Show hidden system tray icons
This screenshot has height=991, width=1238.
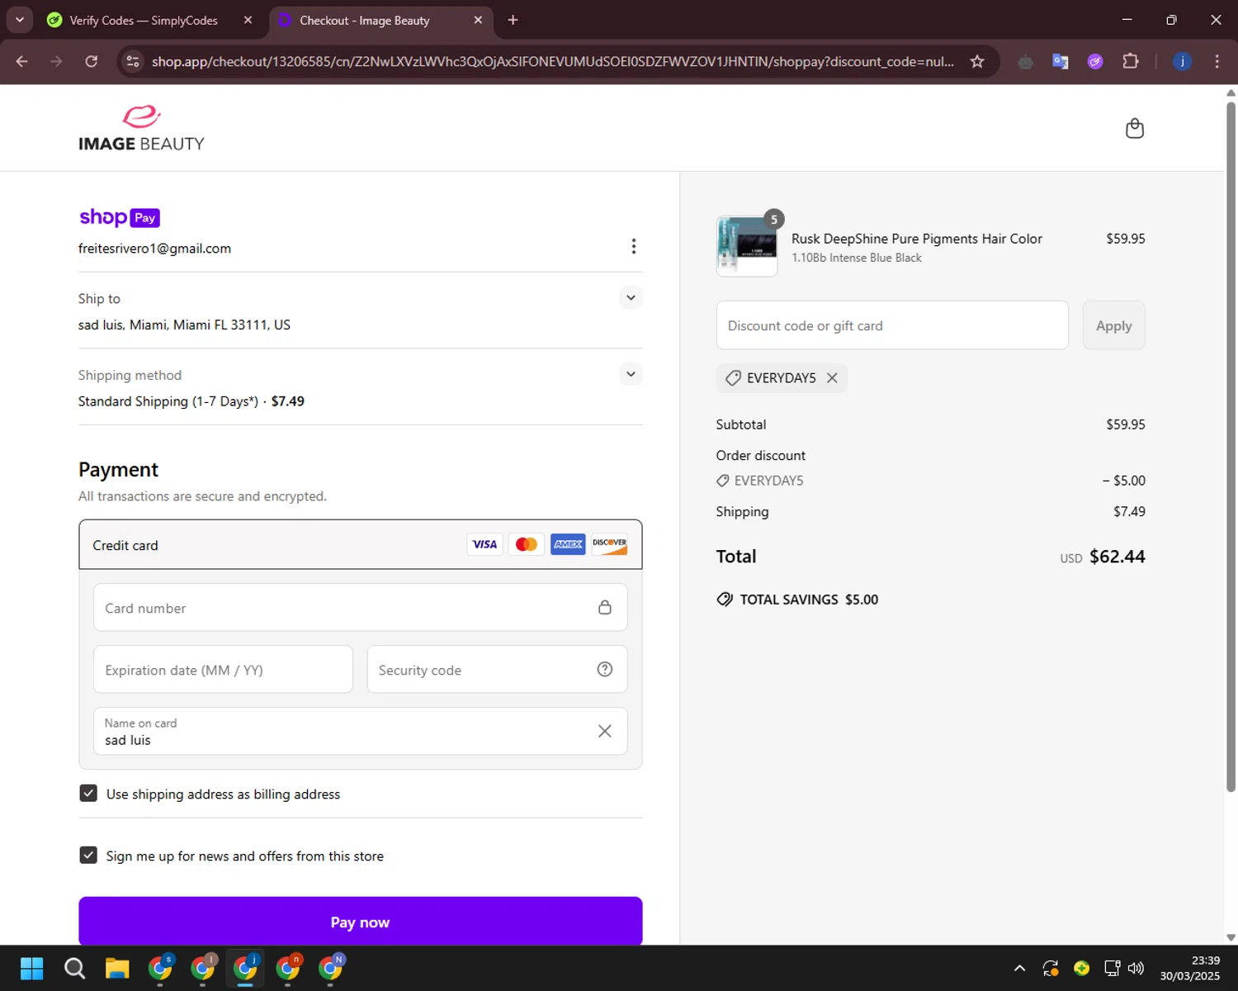click(x=1019, y=968)
